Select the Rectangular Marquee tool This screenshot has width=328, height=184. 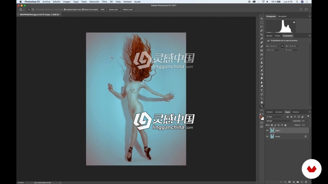(x=262, y=23)
